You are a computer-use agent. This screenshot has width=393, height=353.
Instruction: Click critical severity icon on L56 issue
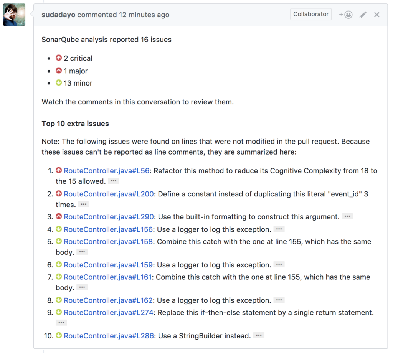pyautogui.click(x=59, y=171)
